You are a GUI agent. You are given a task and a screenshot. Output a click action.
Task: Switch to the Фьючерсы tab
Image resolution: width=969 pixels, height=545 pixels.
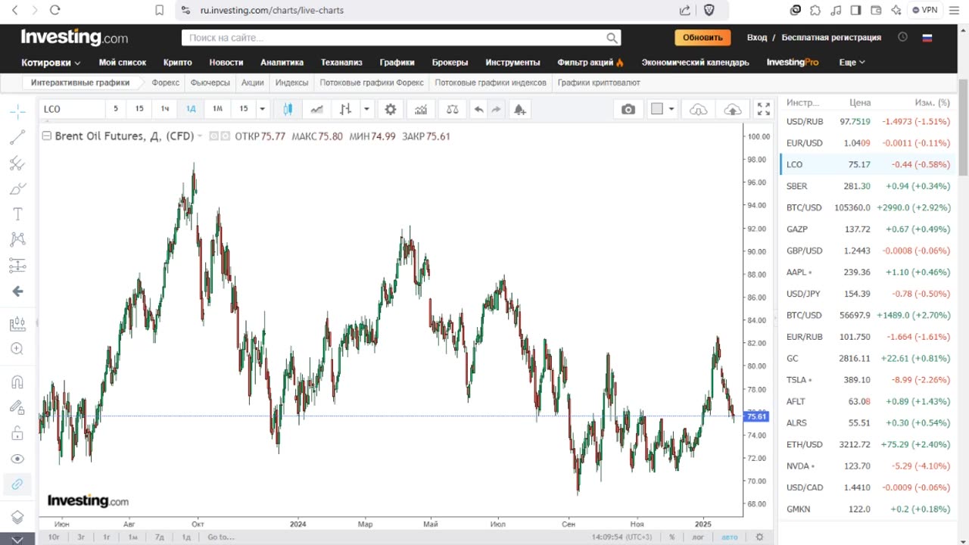coord(210,83)
